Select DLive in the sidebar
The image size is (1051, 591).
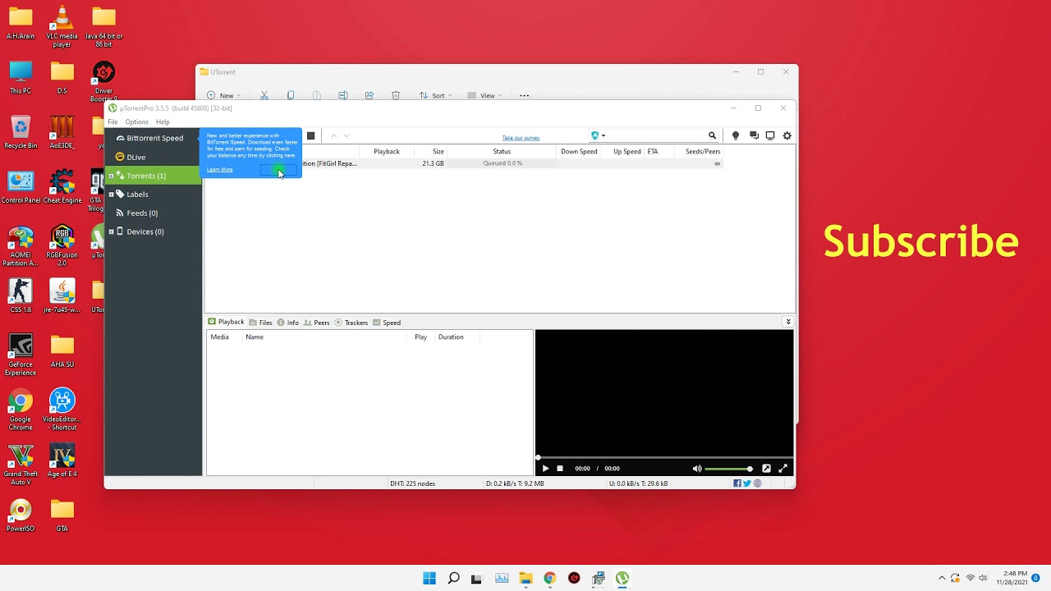[x=153, y=157]
